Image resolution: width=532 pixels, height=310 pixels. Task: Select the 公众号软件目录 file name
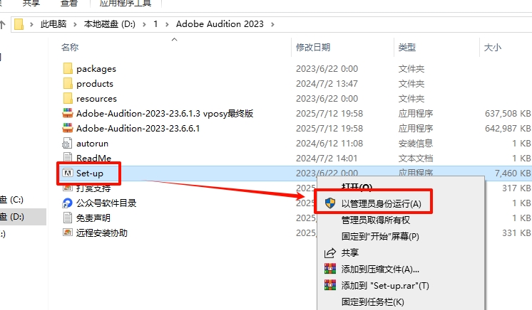click(106, 203)
